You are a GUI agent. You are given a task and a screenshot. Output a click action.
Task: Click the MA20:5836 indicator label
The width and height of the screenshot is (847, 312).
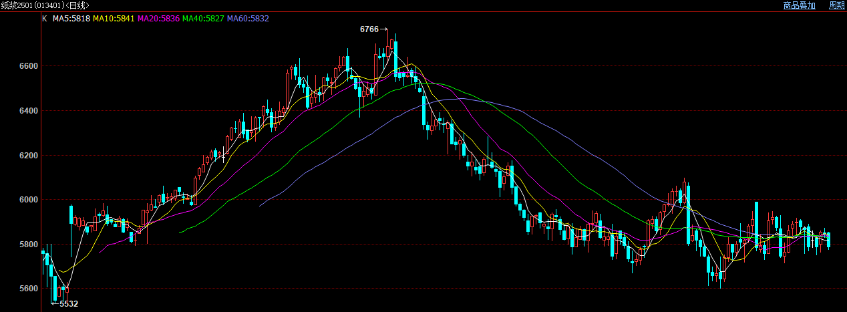[x=158, y=19]
